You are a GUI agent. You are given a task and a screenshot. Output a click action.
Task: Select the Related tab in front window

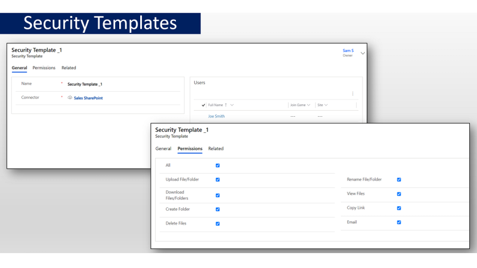coord(216,148)
